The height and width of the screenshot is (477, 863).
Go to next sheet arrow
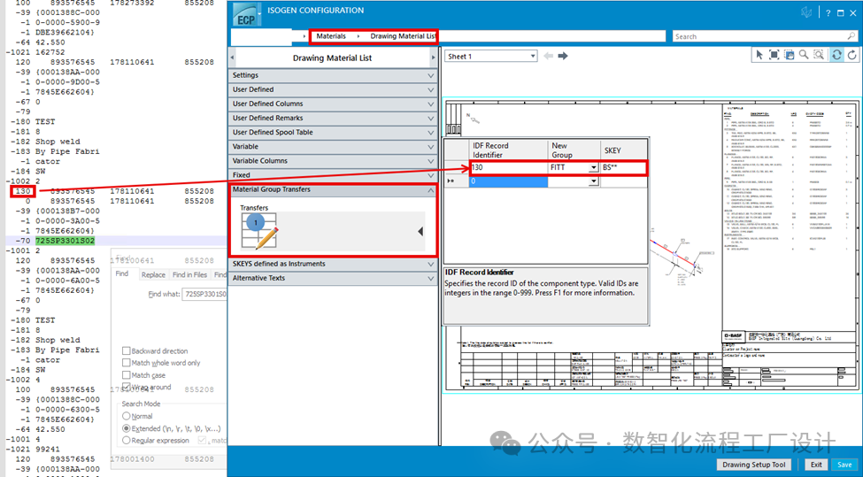click(562, 56)
